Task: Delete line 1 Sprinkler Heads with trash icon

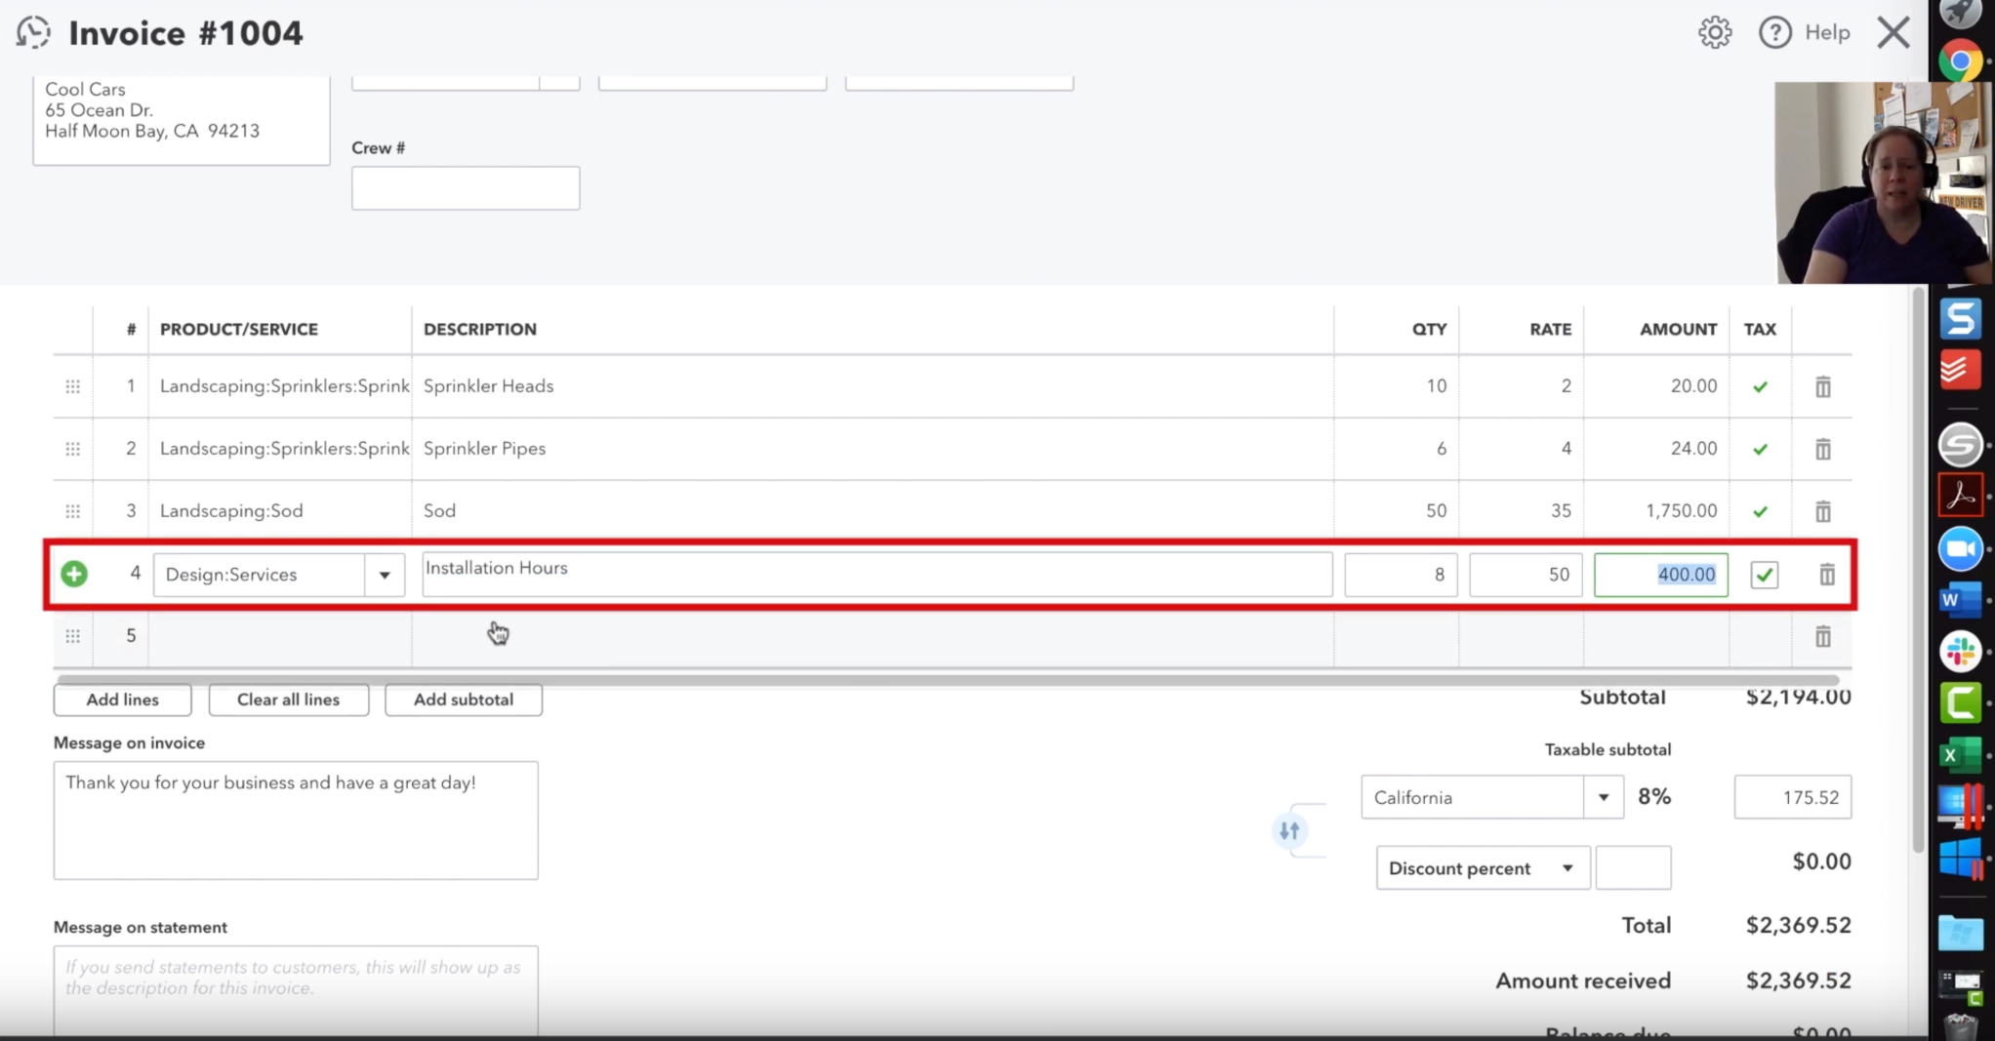Action: 1822,387
